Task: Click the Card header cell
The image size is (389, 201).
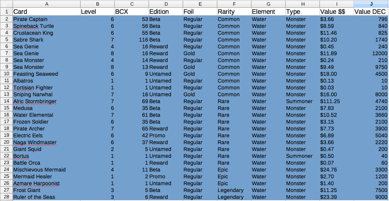Action: [46, 12]
